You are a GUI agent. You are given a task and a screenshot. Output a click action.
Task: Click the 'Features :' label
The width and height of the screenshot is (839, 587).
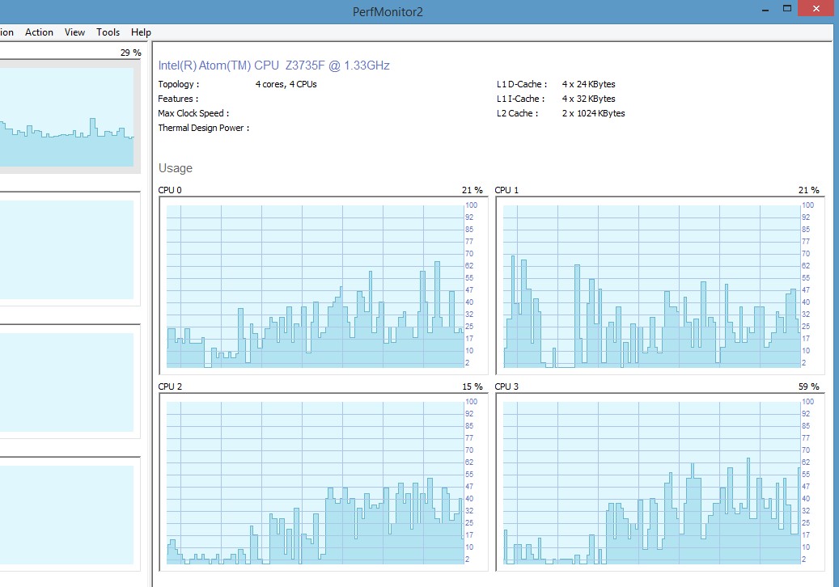[x=178, y=99]
